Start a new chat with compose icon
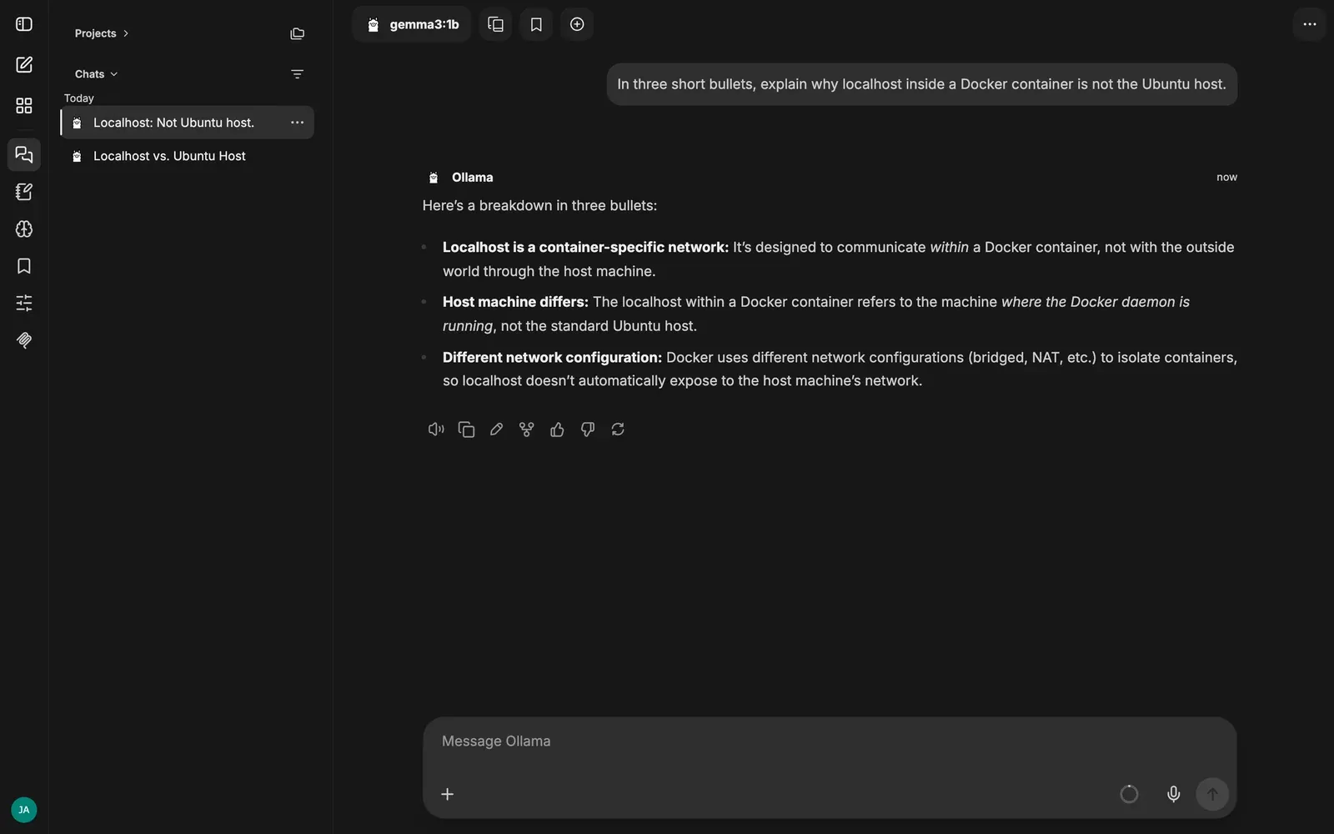 [24, 64]
